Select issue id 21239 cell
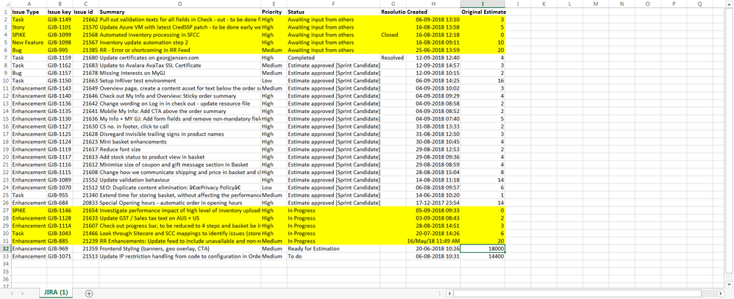This screenshot has width=734, height=299. 85,241
